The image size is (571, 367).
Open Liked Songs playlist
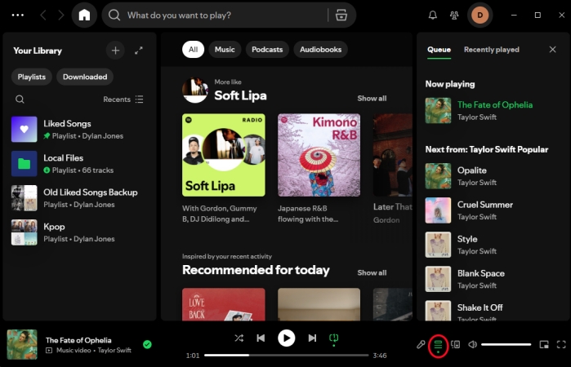(79, 129)
